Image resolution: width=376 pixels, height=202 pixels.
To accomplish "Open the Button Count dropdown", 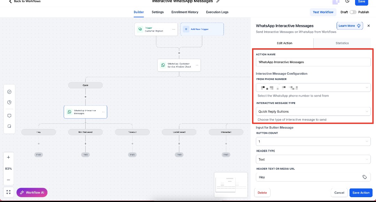I will click(x=313, y=142).
